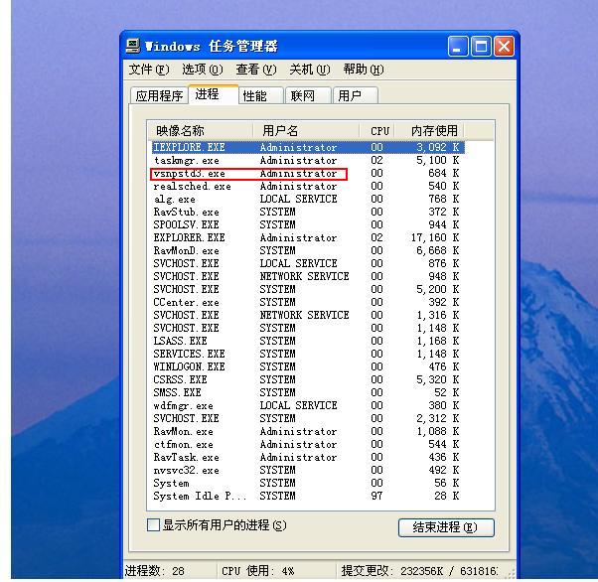Click the 6,668 K memory value

pyautogui.click(x=438, y=250)
